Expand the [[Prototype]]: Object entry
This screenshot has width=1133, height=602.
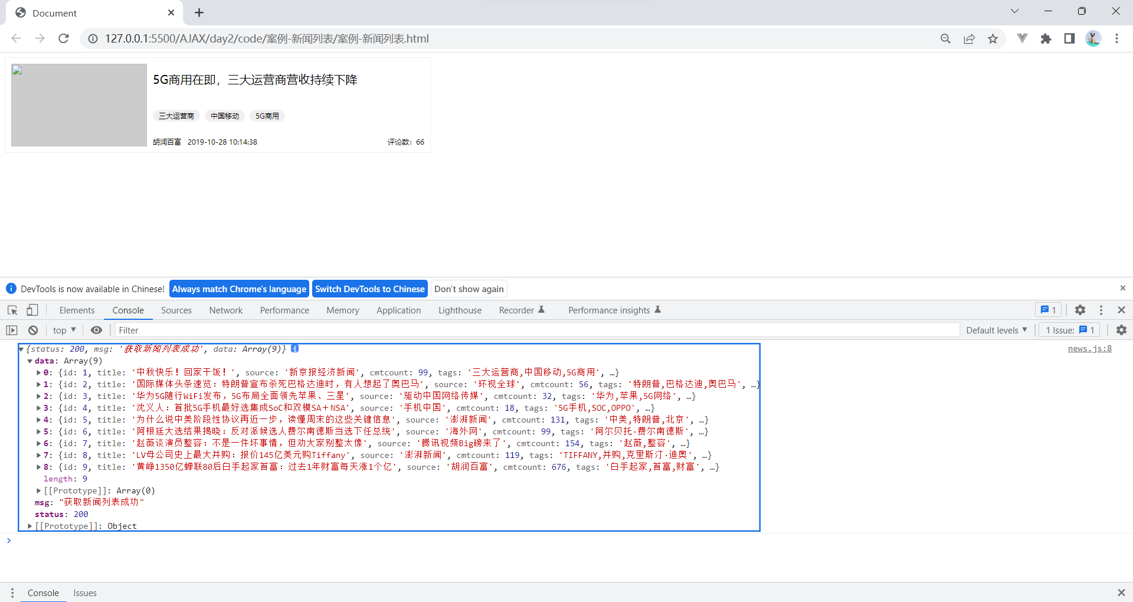click(30, 526)
